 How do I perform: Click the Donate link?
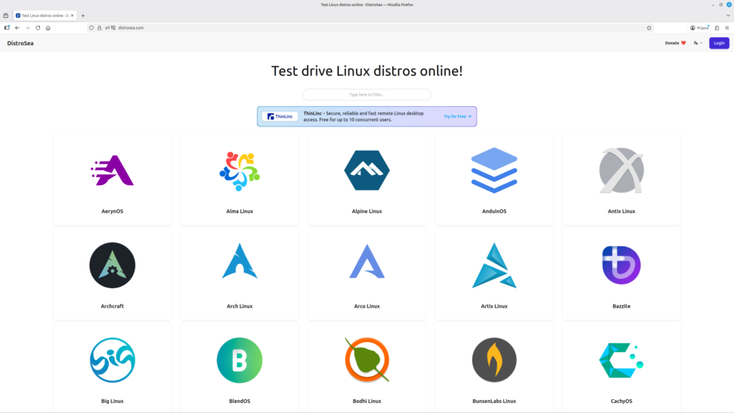(675, 43)
